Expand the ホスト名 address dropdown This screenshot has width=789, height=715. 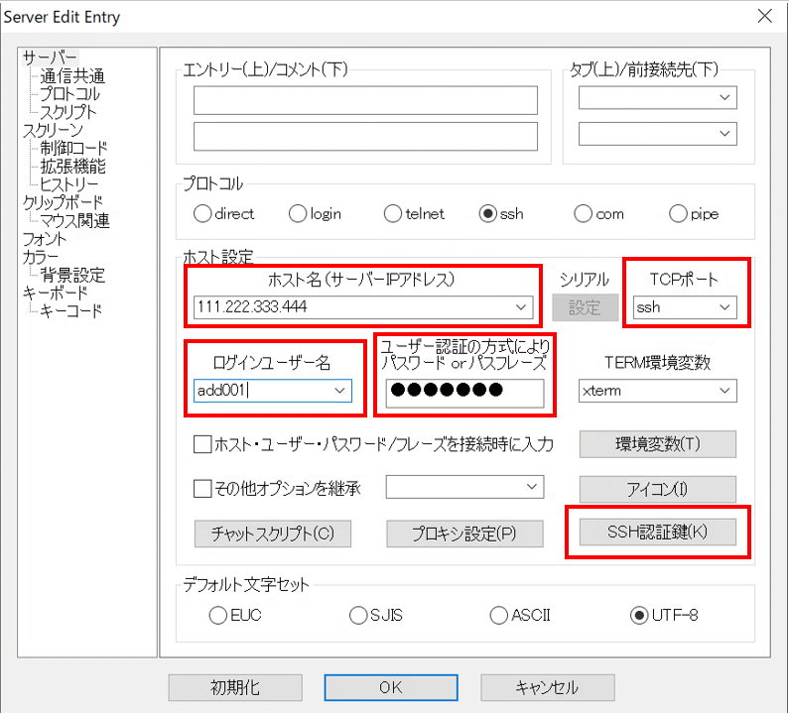(522, 307)
